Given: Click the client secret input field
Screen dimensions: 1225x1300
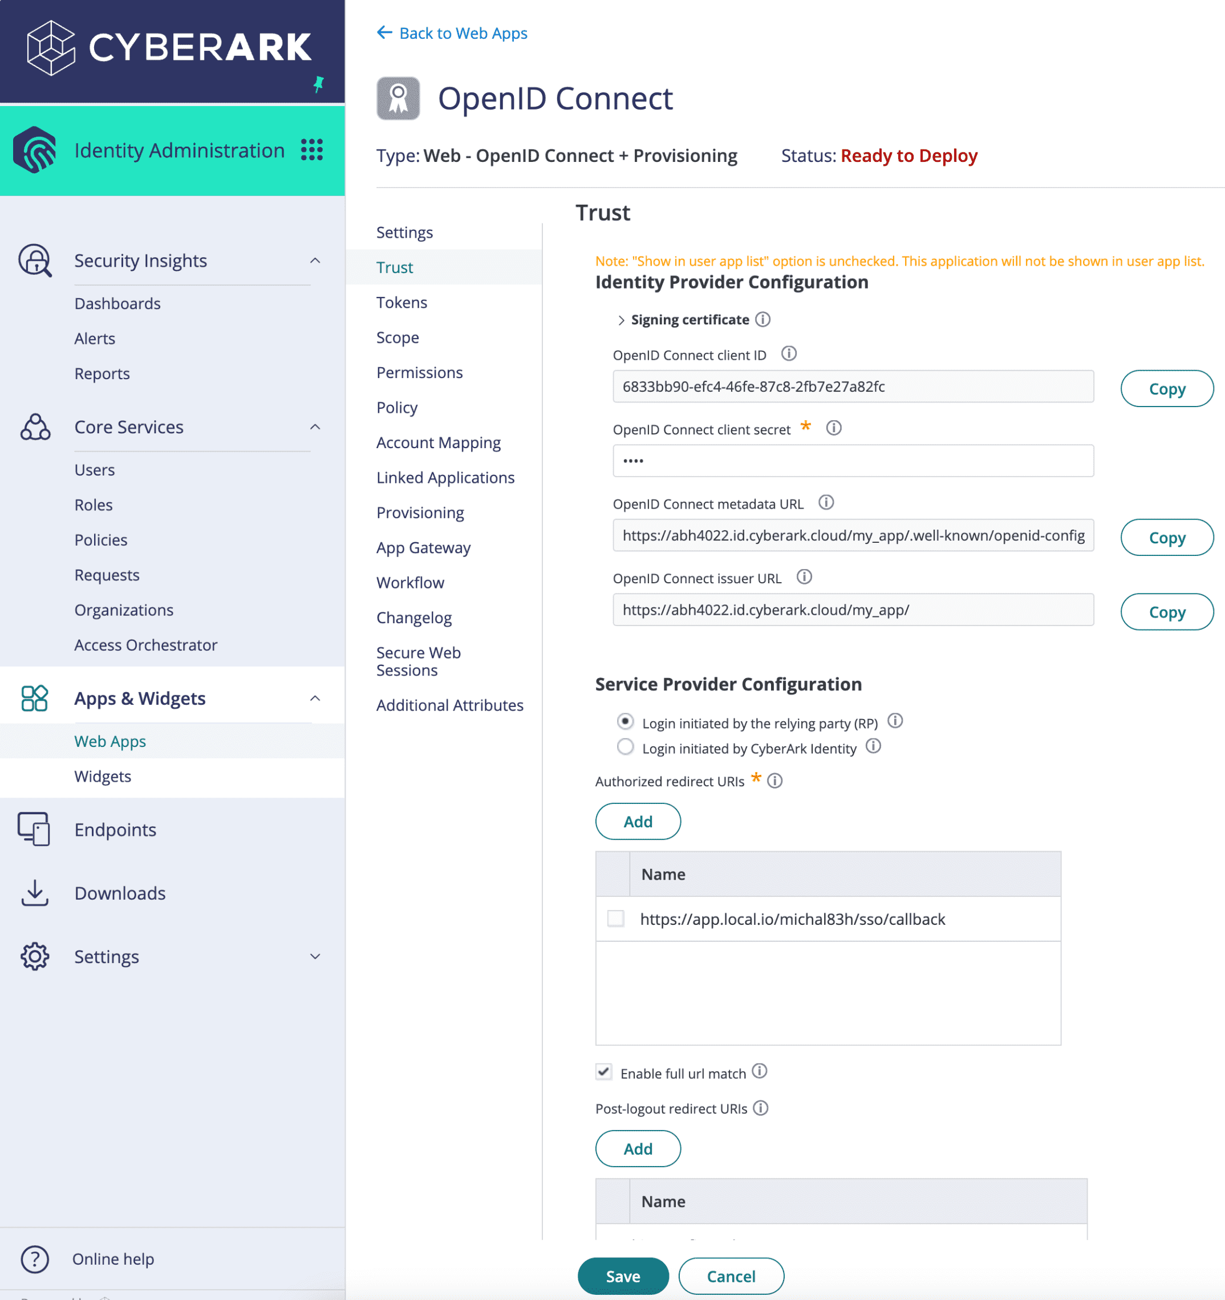Looking at the screenshot, I should pos(853,460).
